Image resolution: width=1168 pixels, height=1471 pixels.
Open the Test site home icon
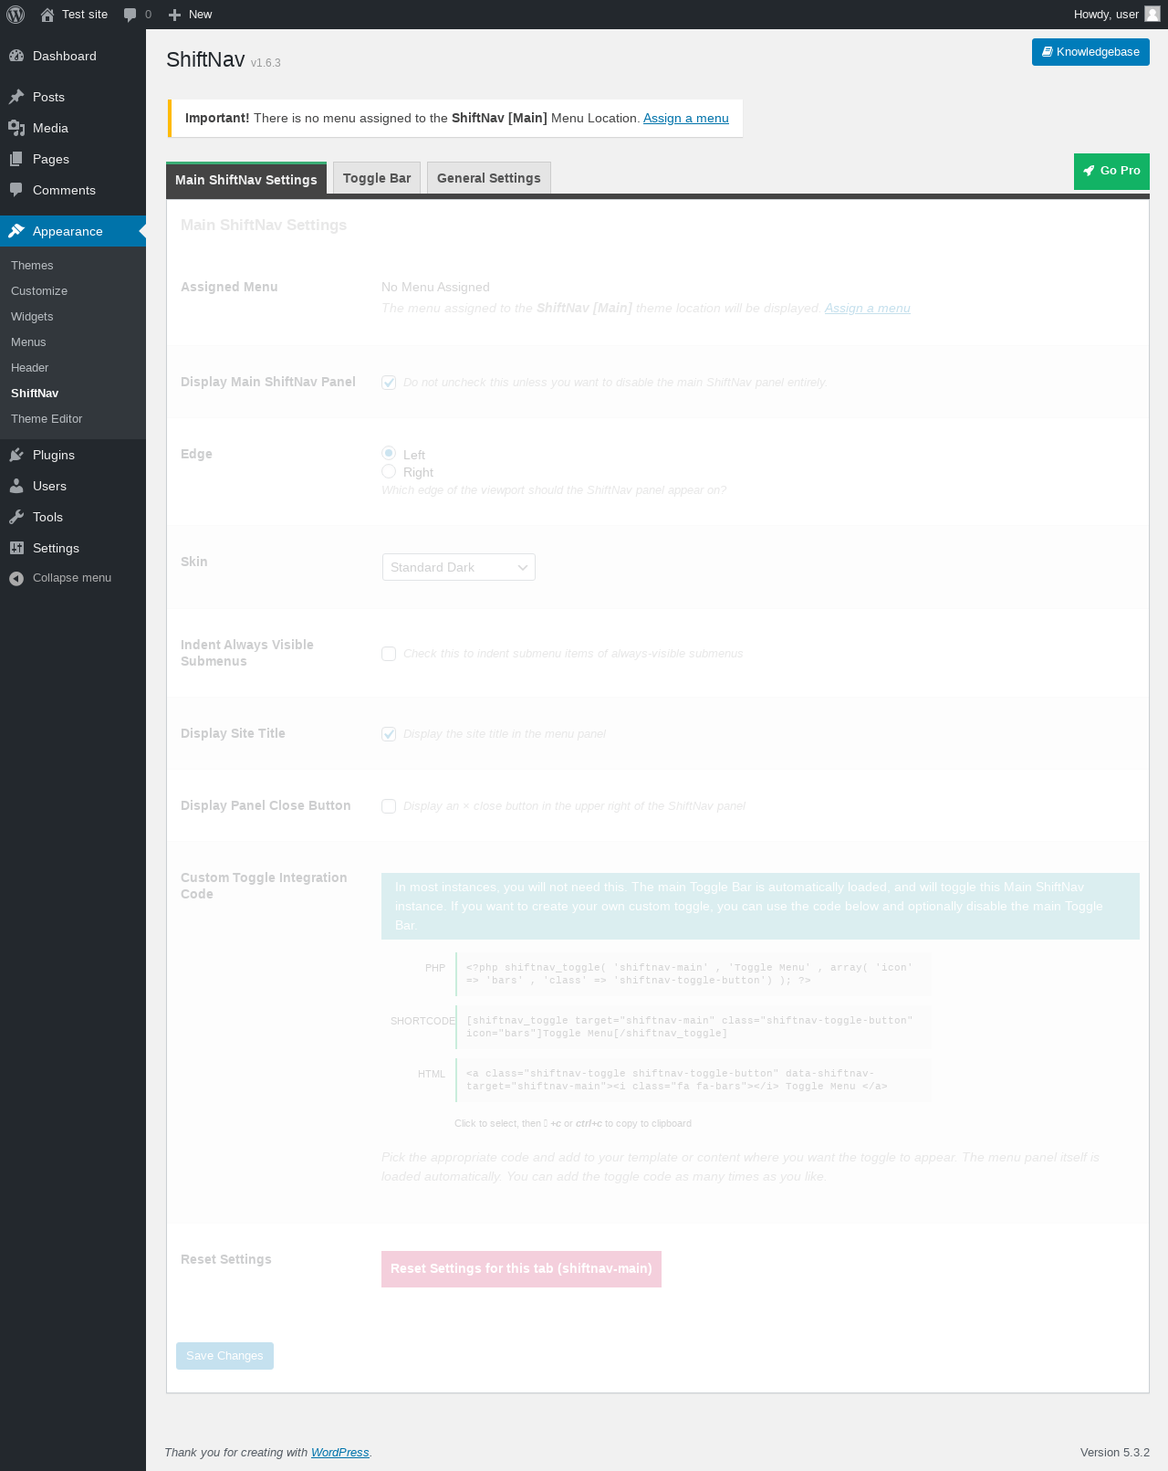tap(47, 15)
